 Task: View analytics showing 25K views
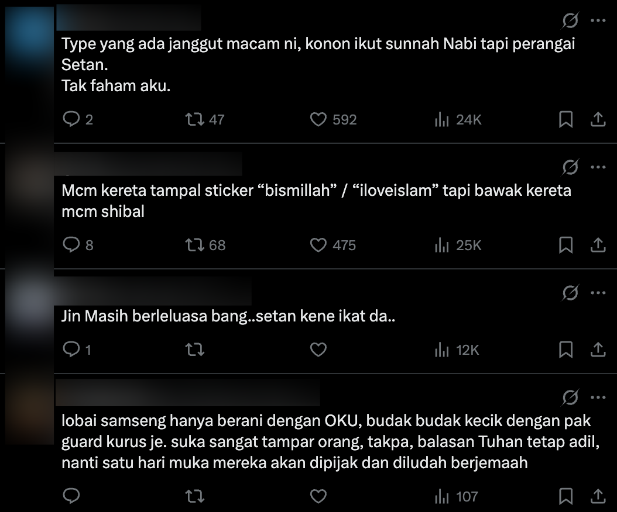coord(458,245)
